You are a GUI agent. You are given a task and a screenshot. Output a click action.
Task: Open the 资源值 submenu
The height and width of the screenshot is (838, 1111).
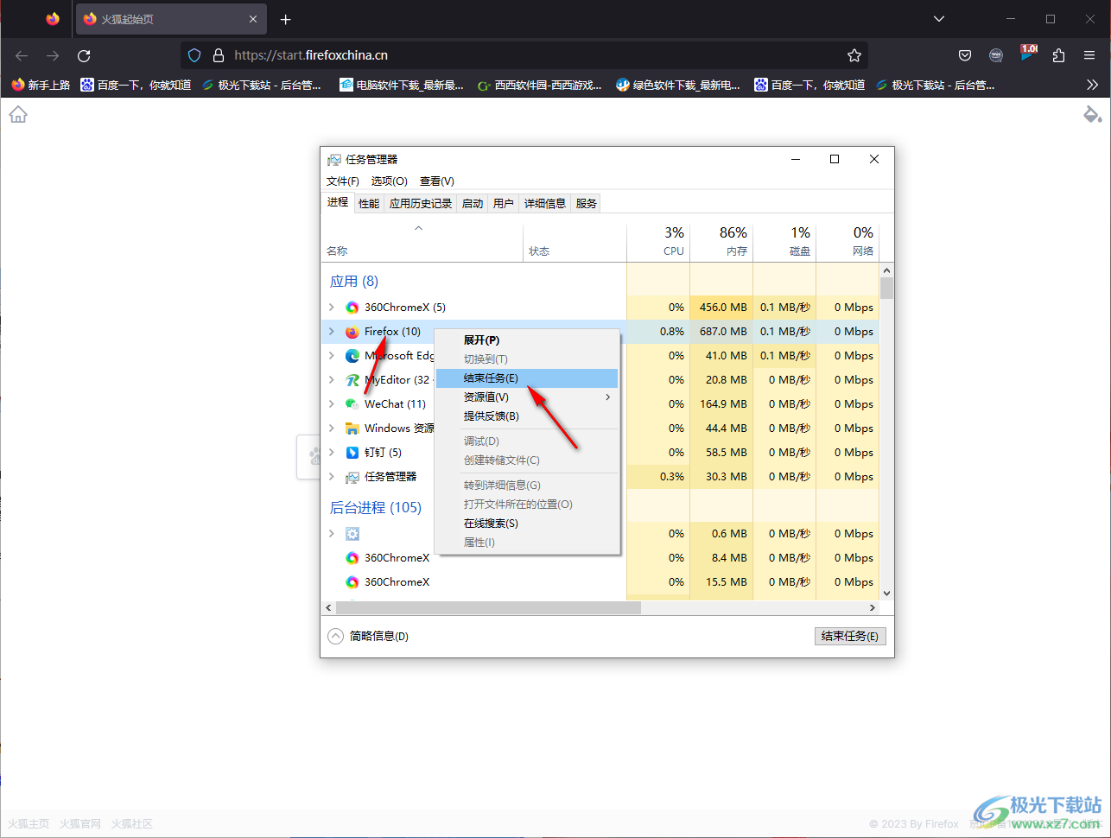click(527, 397)
